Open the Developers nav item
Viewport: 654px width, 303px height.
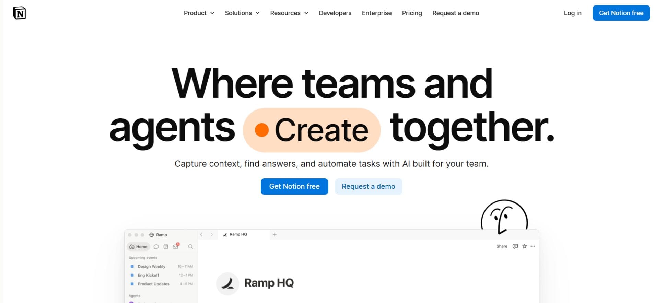[335, 13]
